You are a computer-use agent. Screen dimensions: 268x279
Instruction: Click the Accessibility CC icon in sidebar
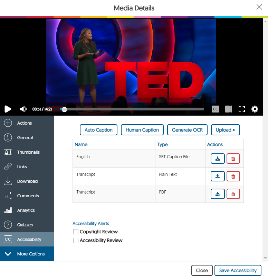(8, 239)
